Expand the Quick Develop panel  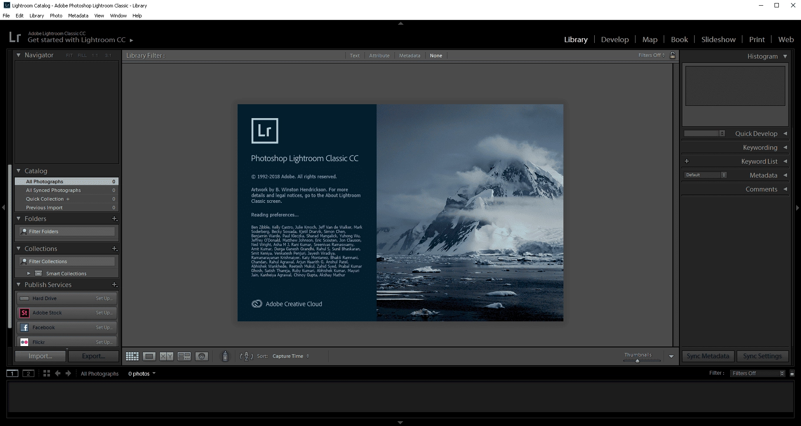[x=785, y=134]
